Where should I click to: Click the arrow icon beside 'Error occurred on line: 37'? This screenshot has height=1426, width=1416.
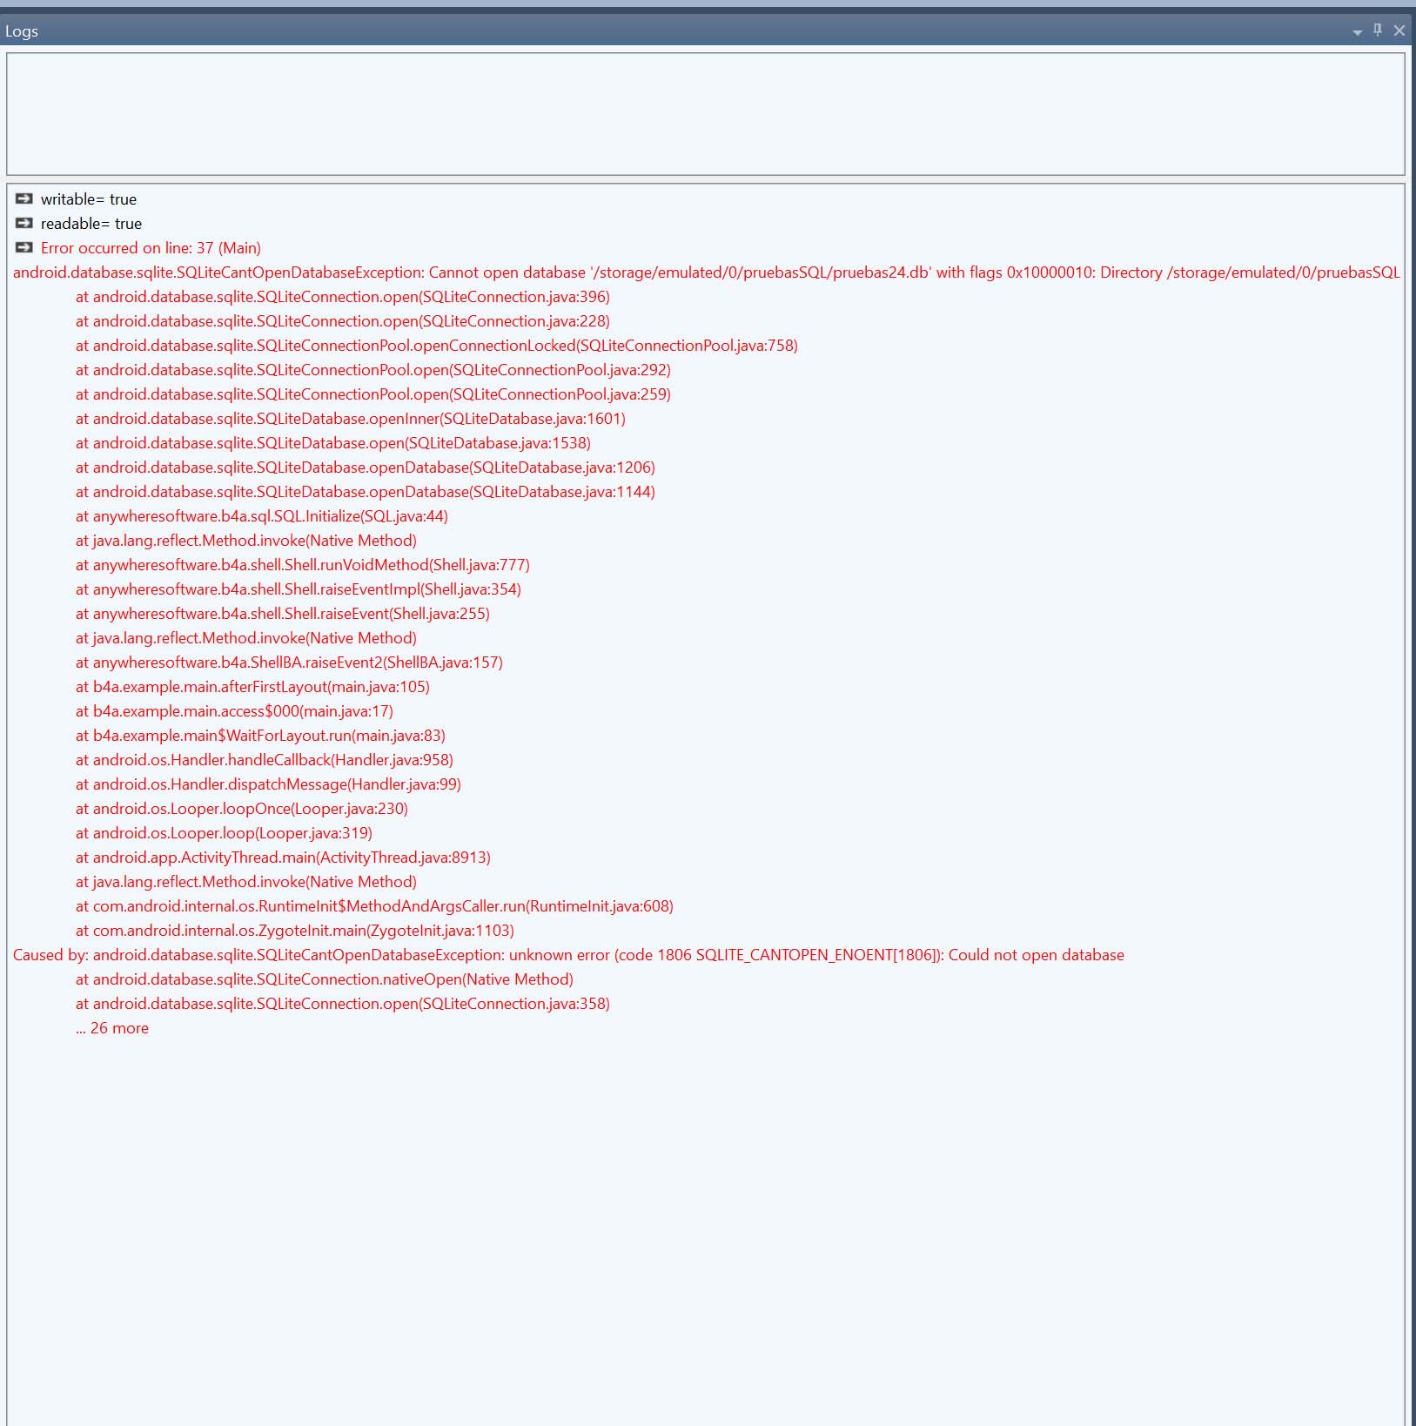point(24,248)
